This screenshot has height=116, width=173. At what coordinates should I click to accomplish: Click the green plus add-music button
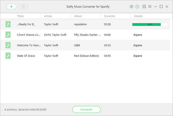coord(11,7)
